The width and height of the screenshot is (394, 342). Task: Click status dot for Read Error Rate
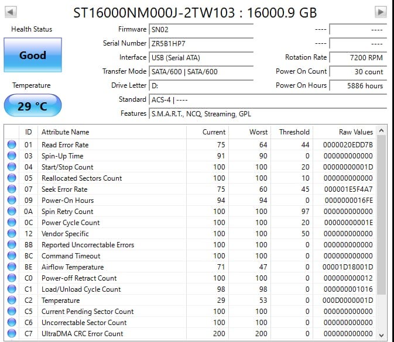(12, 145)
